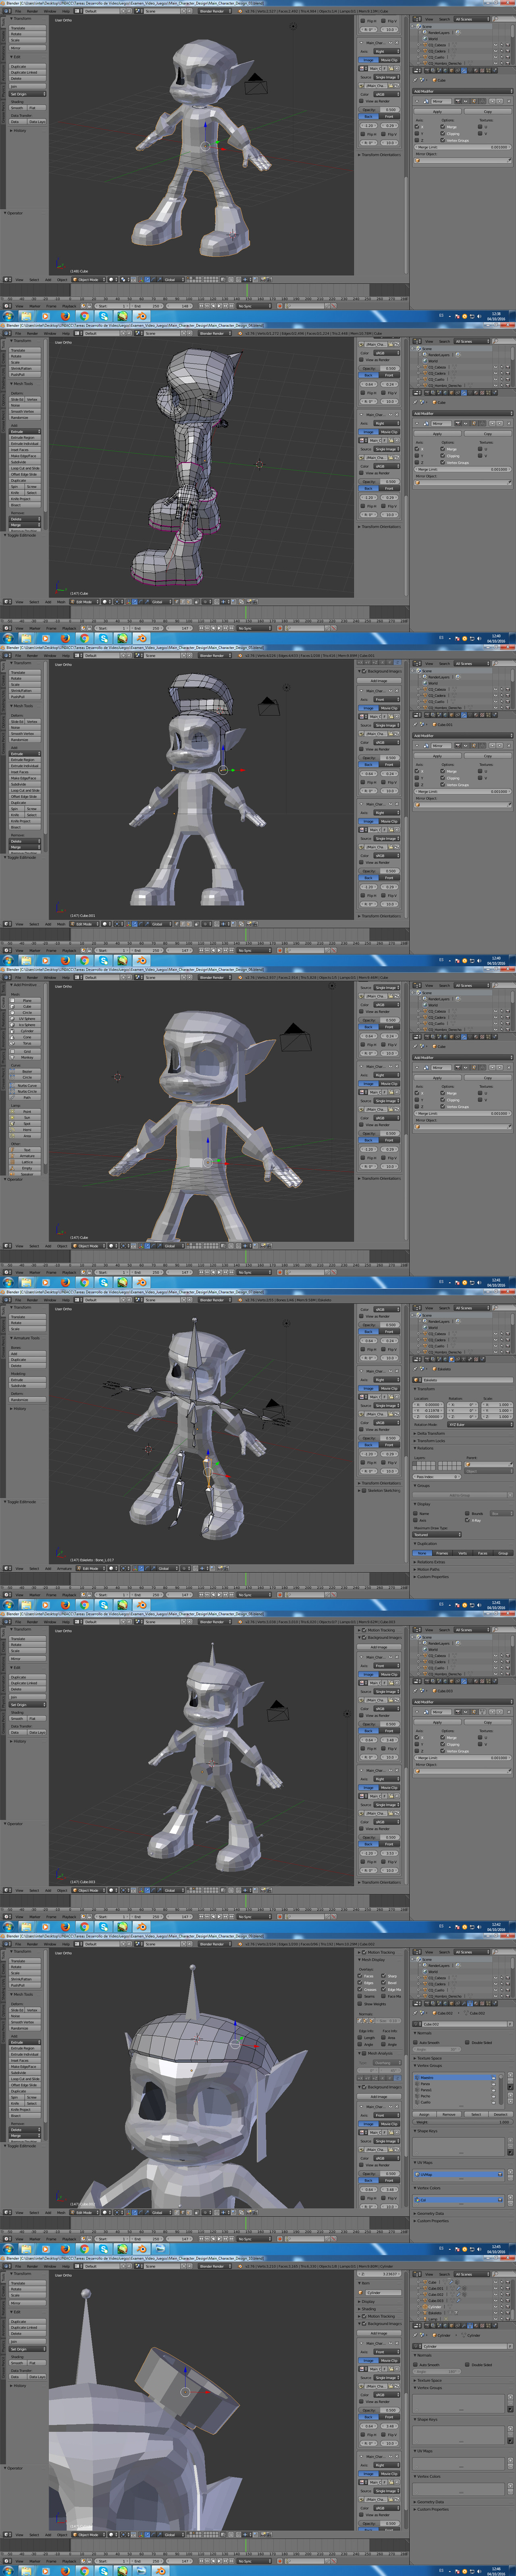Add a Nurbs Circle from the Create panel
Screen dimensions: 516x2576
(25, 1092)
